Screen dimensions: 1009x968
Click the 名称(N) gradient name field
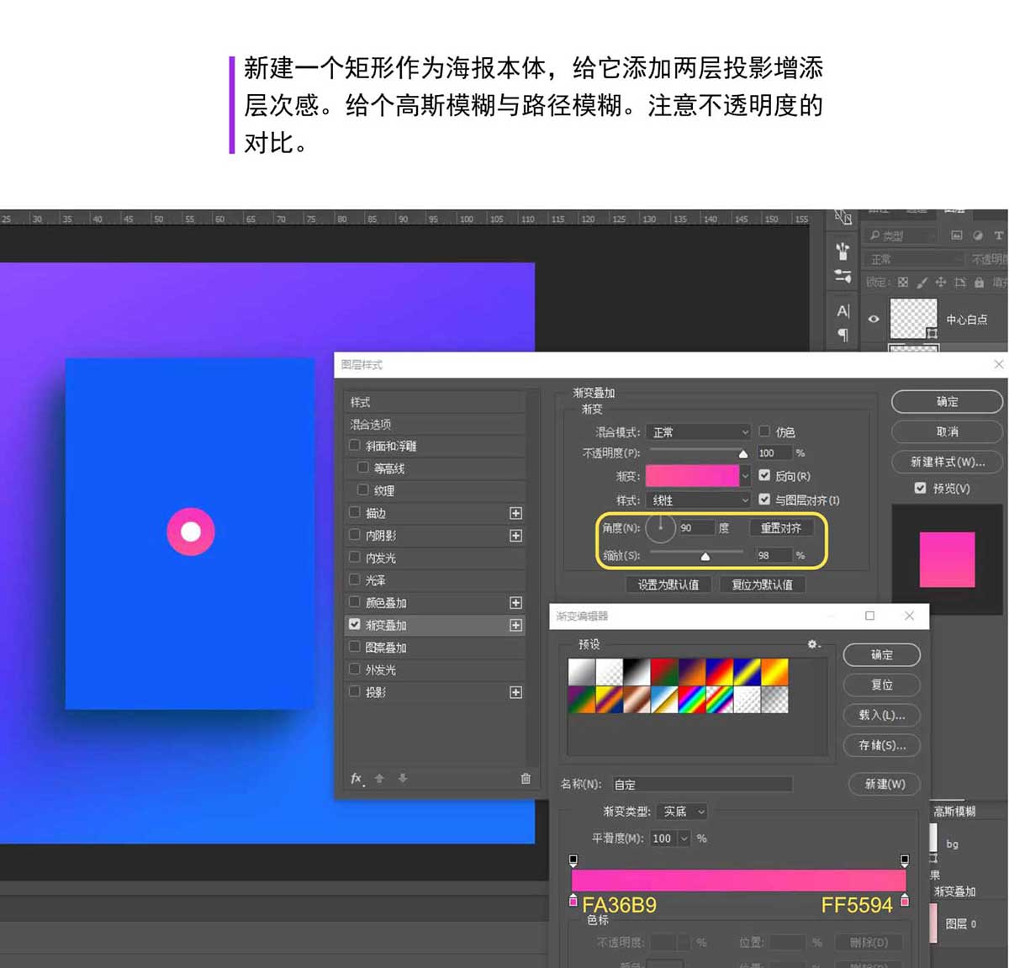[702, 785]
